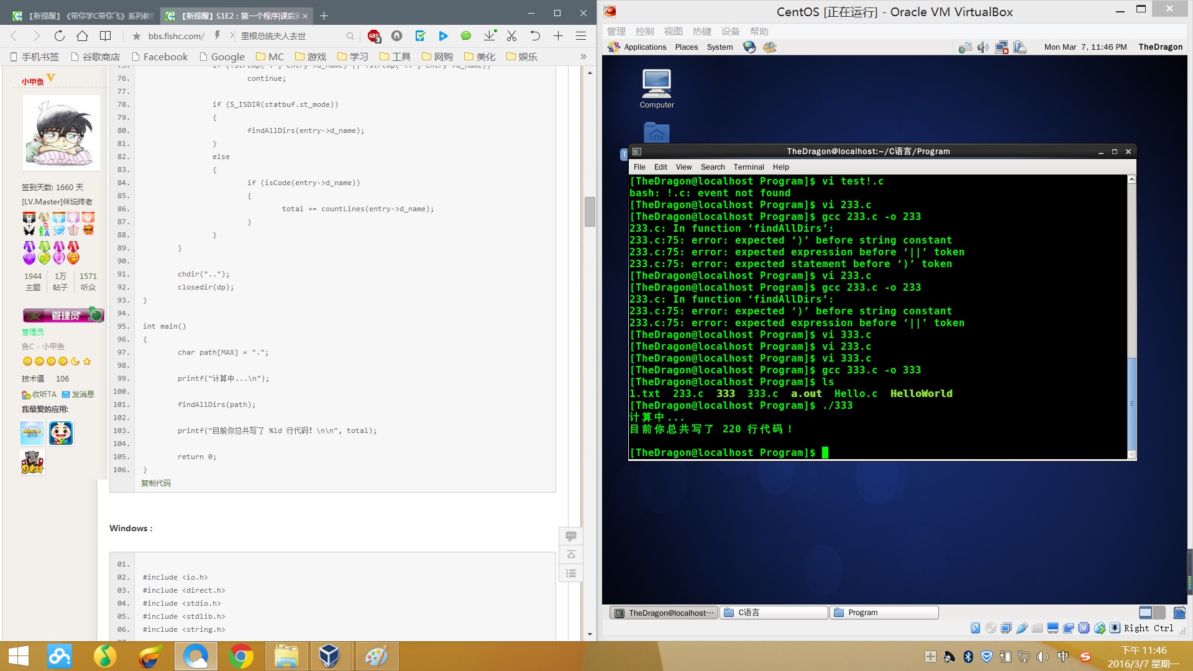This screenshot has width=1193, height=671.
Task: Click the user avatar thumbnail
Action: click(x=61, y=132)
